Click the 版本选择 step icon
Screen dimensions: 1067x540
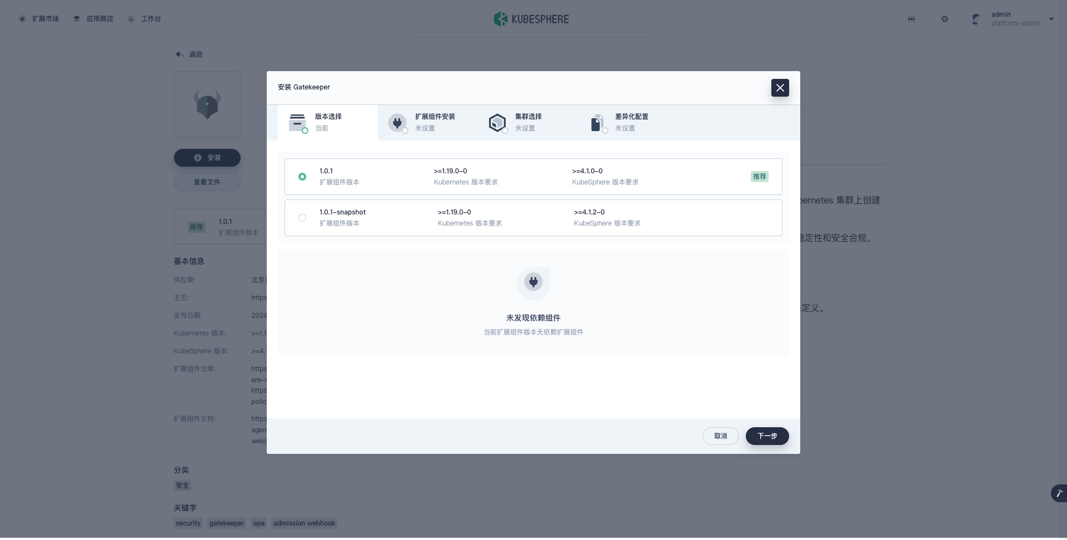pyautogui.click(x=297, y=122)
